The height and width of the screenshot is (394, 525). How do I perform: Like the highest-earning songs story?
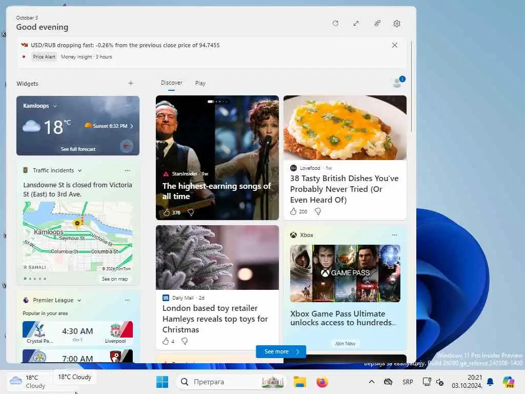(x=167, y=212)
